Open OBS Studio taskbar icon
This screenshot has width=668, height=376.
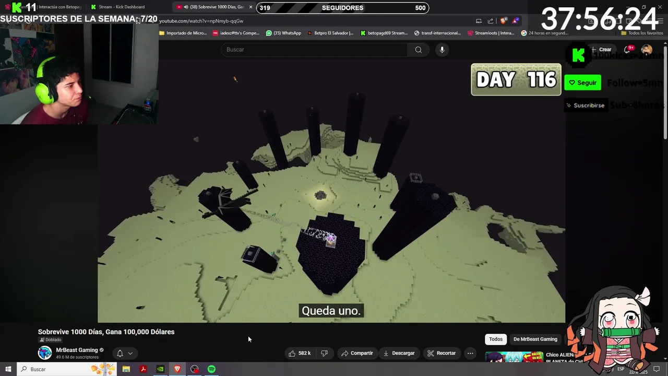click(195, 369)
